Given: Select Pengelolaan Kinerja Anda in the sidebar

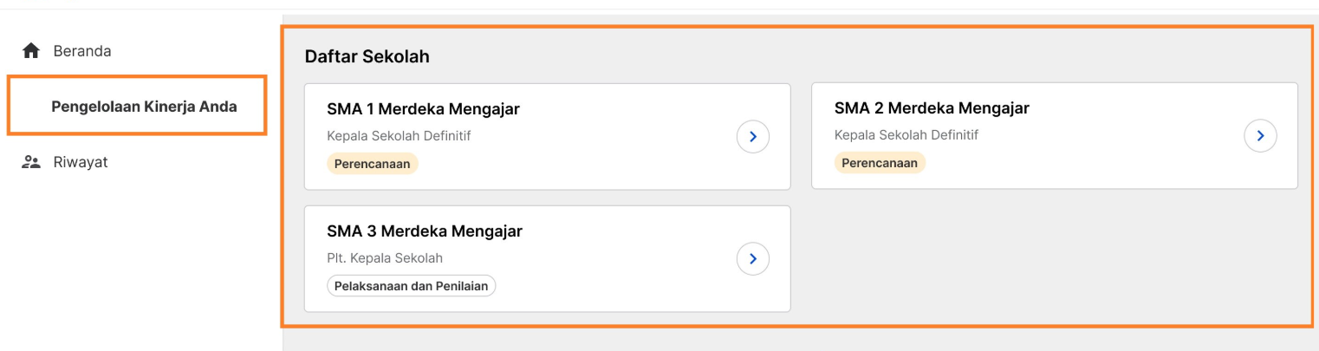Looking at the screenshot, I should coord(144,107).
